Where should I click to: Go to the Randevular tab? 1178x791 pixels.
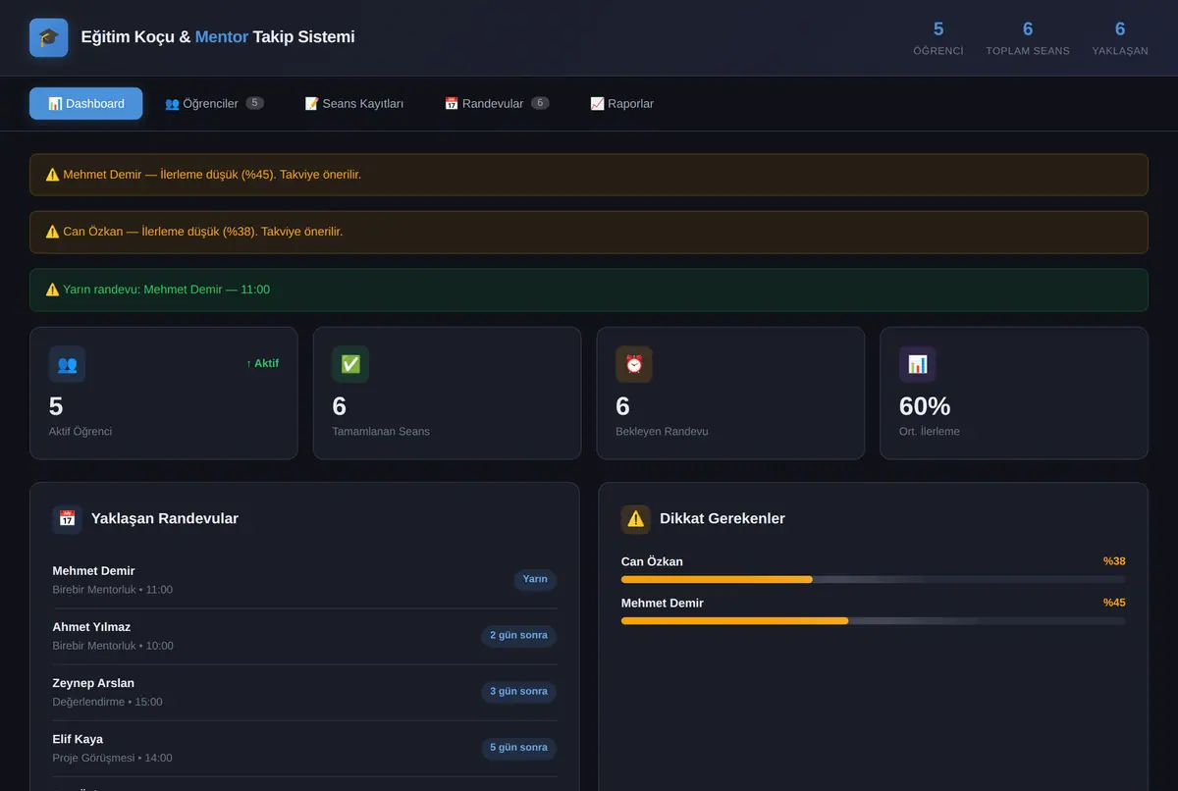497,103
